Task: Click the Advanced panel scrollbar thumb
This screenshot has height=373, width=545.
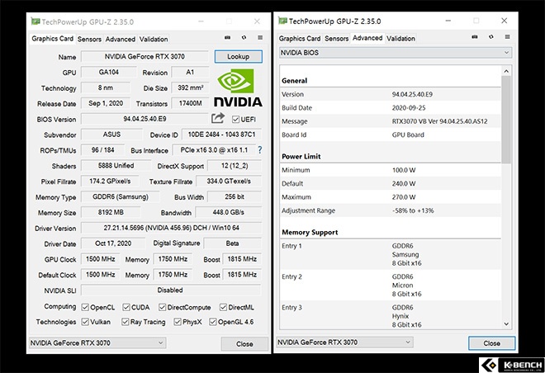Action: 506,120
